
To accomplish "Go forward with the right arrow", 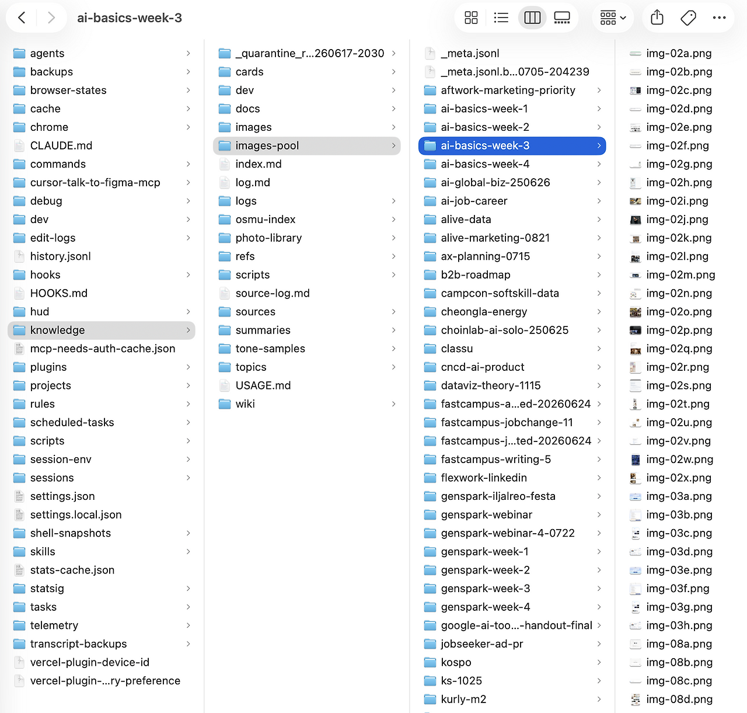I will pyautogui.click(x=51, y=18).
